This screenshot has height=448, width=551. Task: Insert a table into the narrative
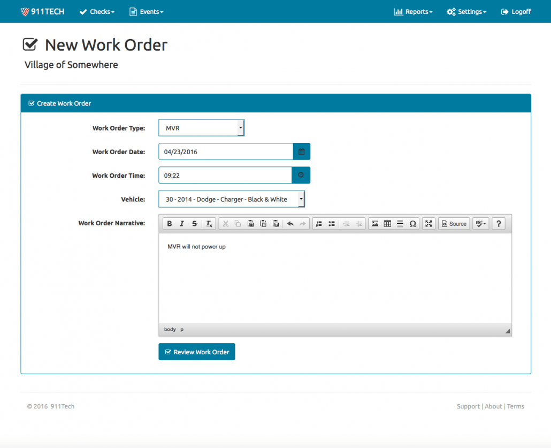387,224
